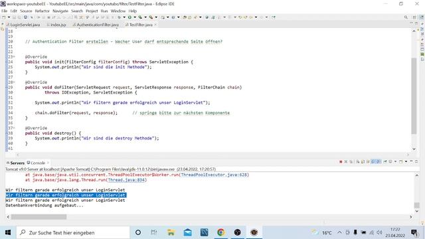Screen dimensions: 425x239
Task: Click the 'Datenbankverbindung aufgebaut...' console line
Action: click(x=44, y=205)
